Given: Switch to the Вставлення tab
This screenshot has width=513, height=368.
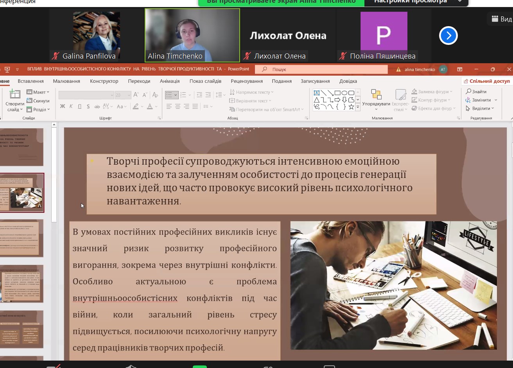Looking at the screenshot, I should click(x=30, y=81).
